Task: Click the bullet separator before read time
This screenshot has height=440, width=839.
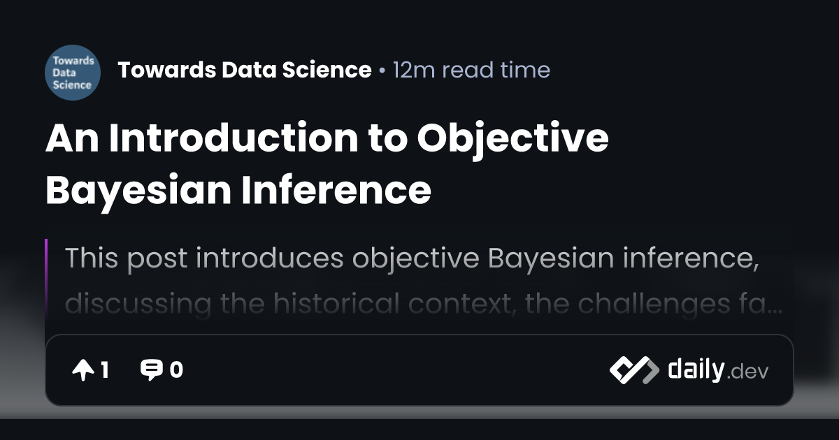Action: click(x=382, y=71)
